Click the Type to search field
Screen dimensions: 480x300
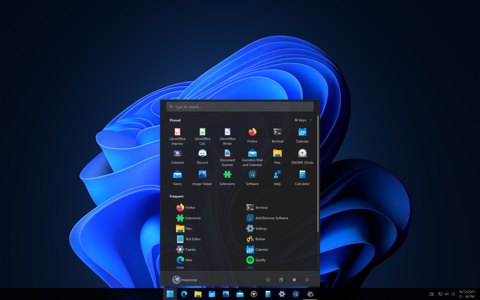point(240,107)
